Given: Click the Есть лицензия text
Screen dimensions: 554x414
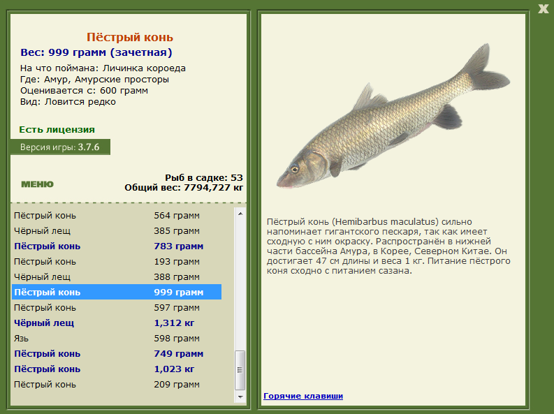Looking at the screenshot, I should (57, 130).
